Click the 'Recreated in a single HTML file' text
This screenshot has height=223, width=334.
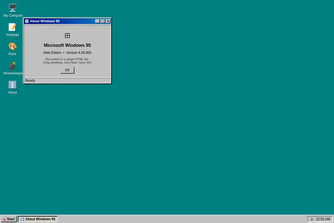tap(67, 59)
